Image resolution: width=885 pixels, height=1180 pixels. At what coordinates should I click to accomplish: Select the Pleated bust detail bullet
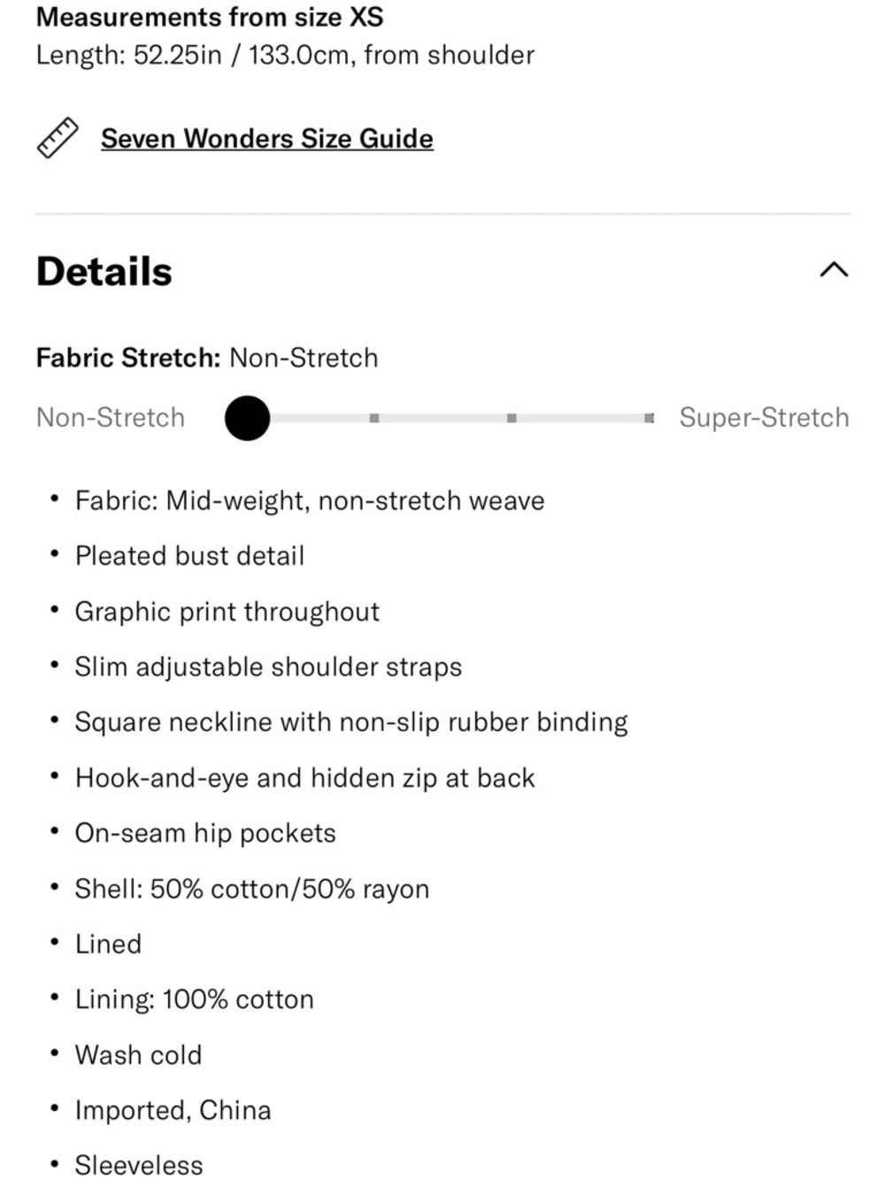click(189, 556)
